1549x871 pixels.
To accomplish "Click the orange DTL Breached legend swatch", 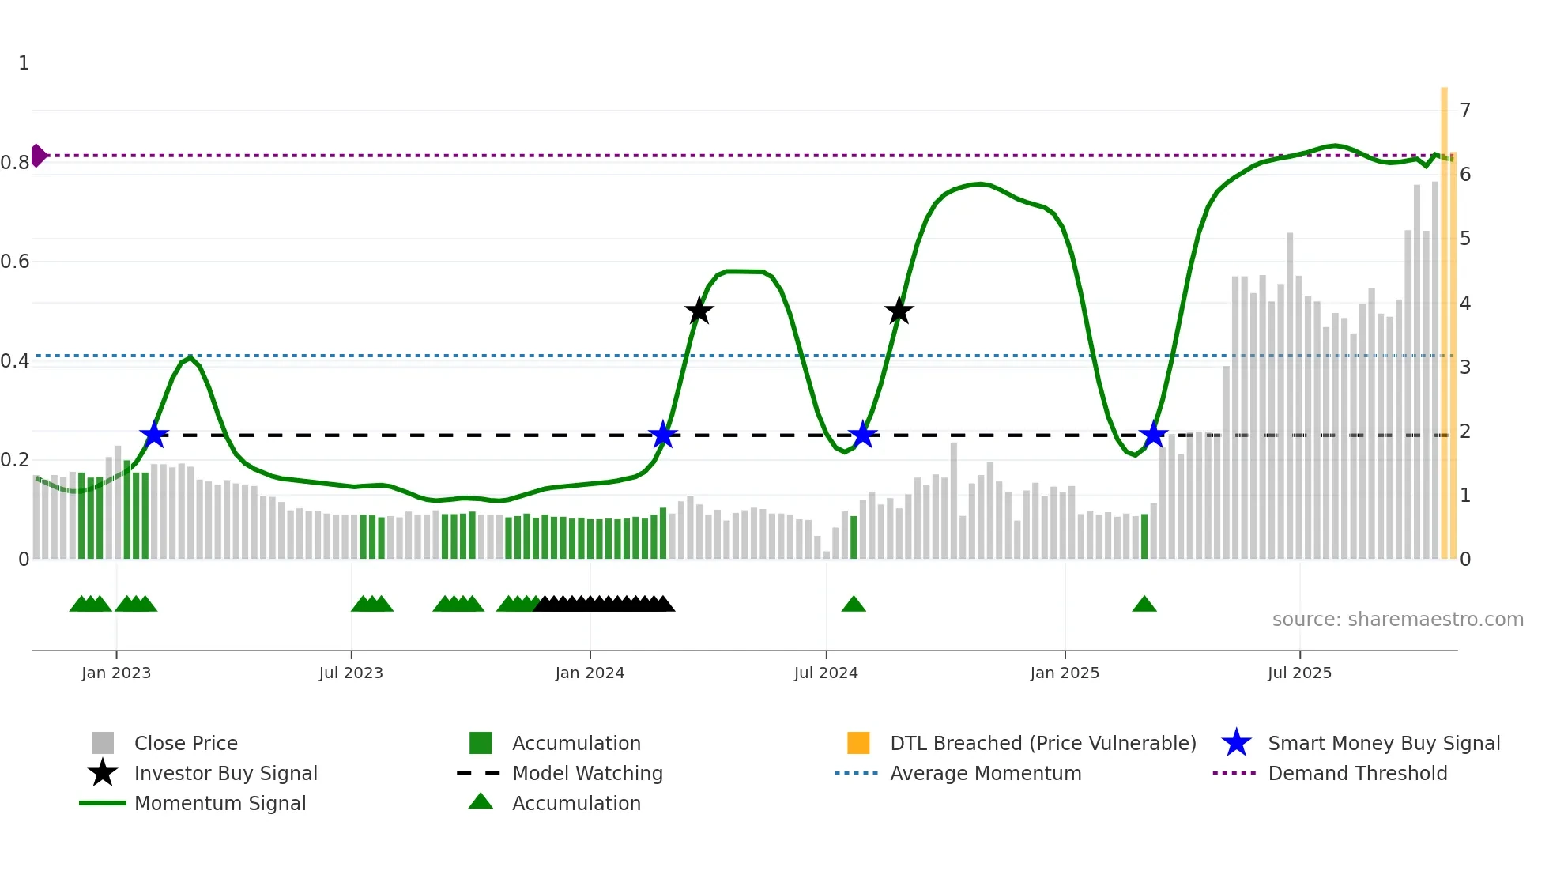I will pos(858,743).
